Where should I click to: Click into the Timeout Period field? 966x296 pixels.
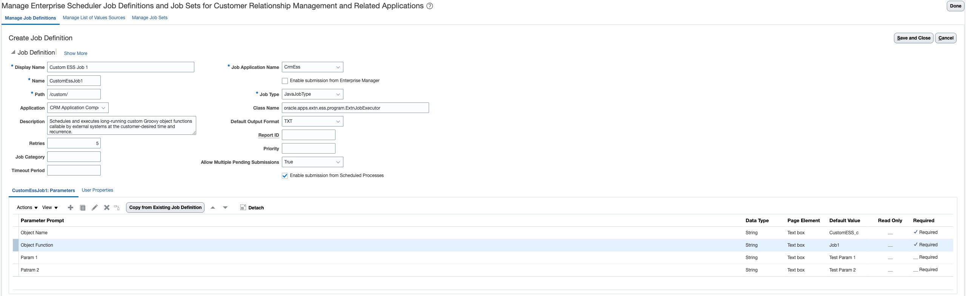point(74,170)
